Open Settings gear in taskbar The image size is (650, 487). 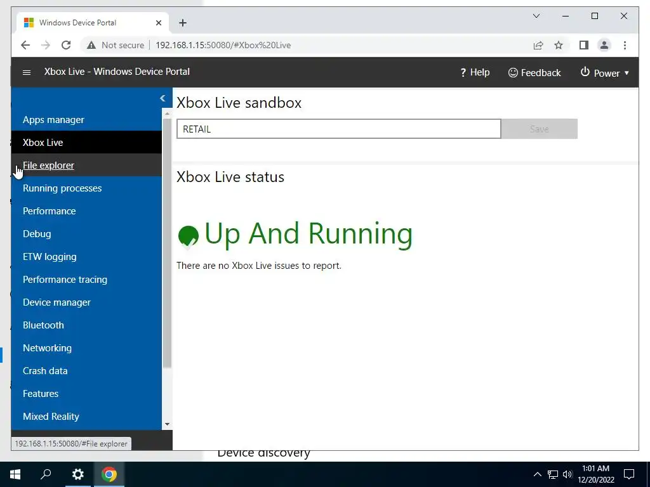[x=78, y=474]
